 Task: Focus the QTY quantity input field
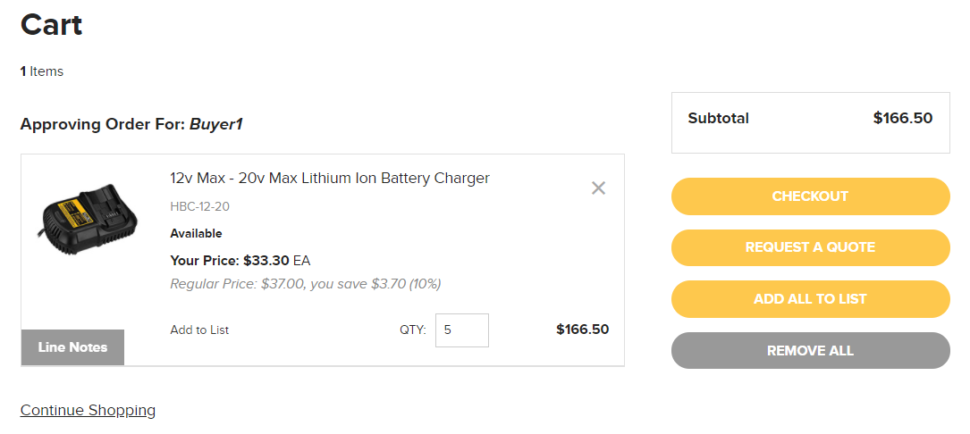coord(462,330)
